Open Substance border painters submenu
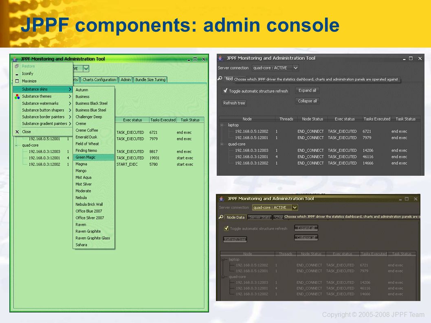 pyautogui.click(x=43, y=117)
